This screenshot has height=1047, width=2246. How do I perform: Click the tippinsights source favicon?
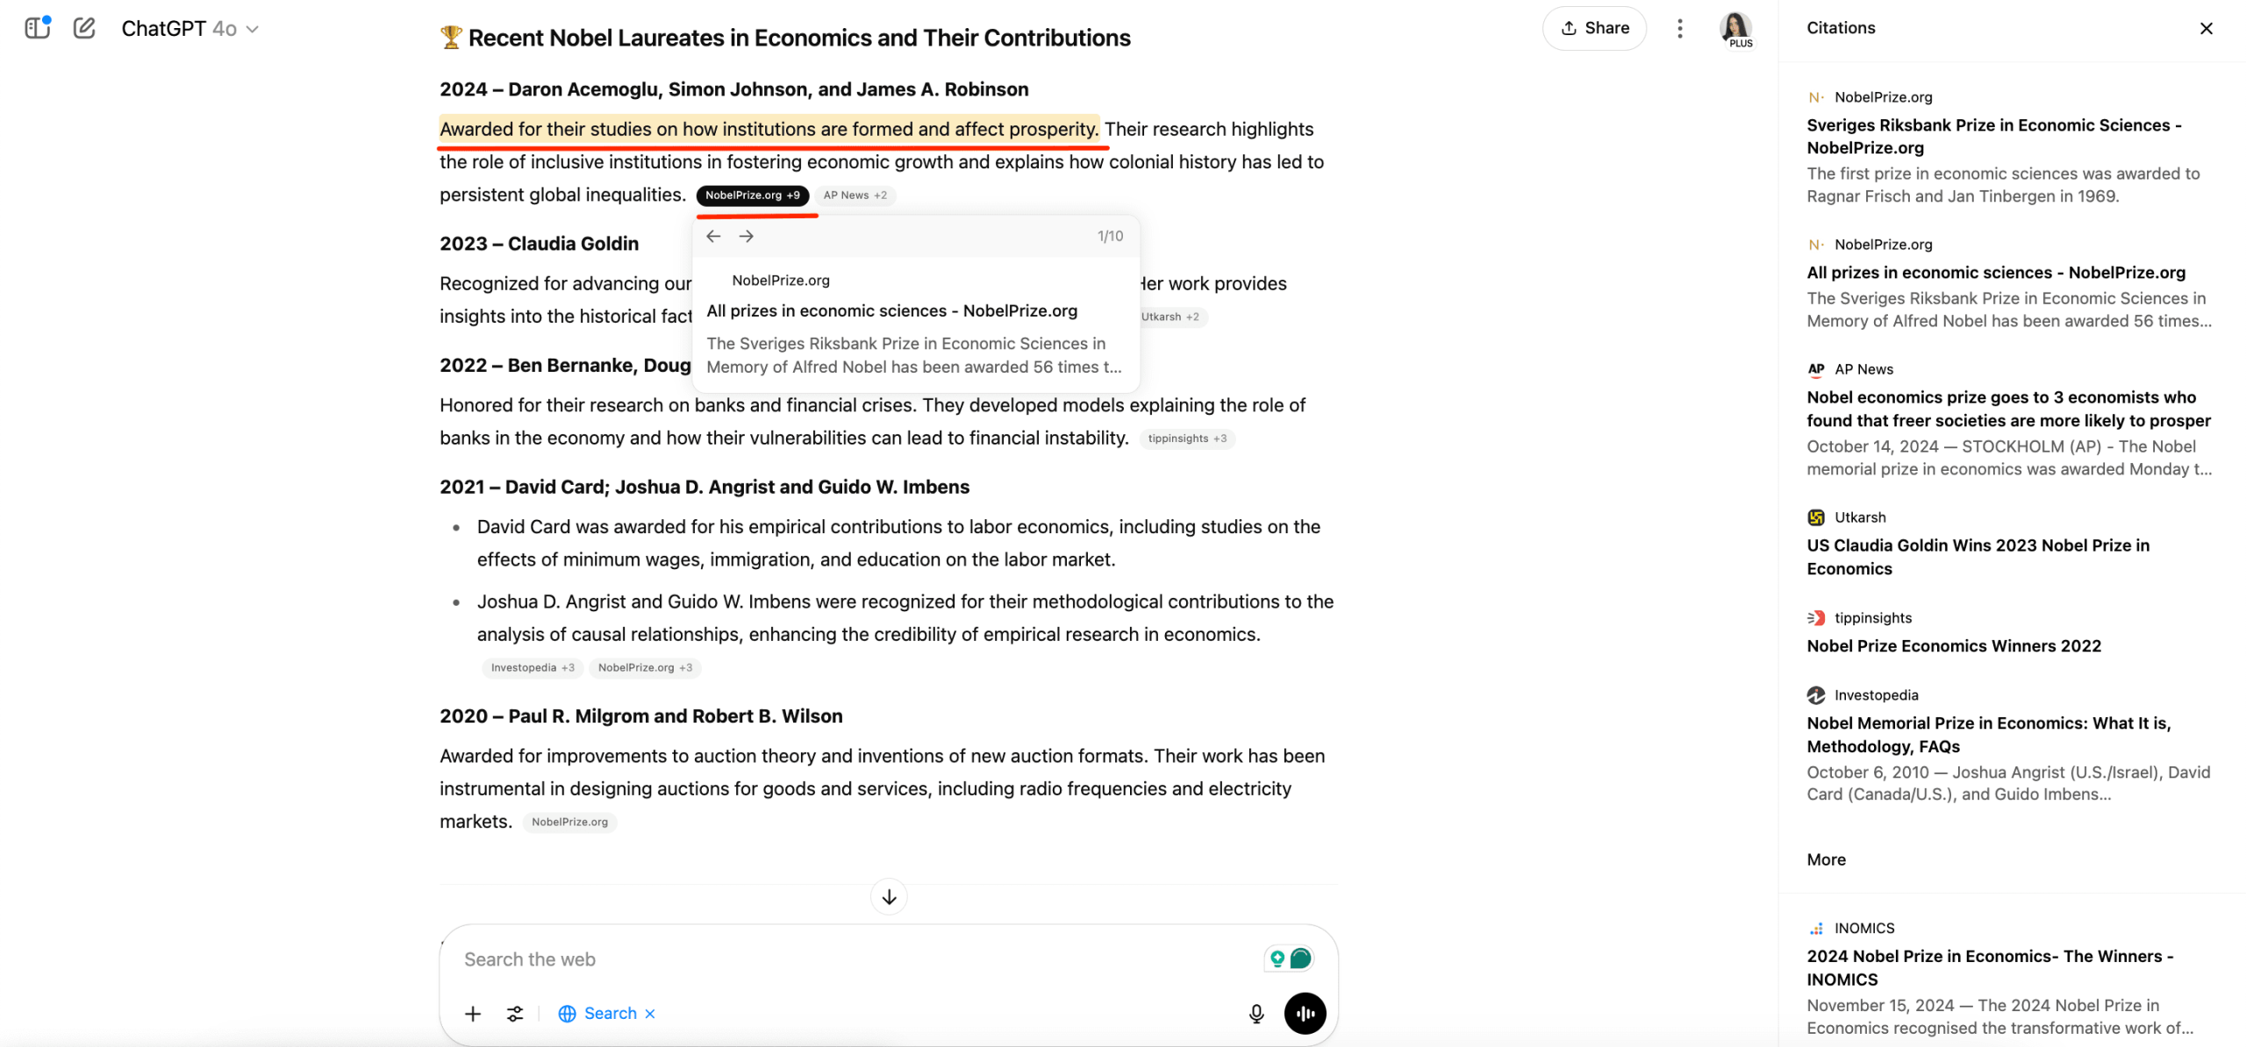[1815, 617]
